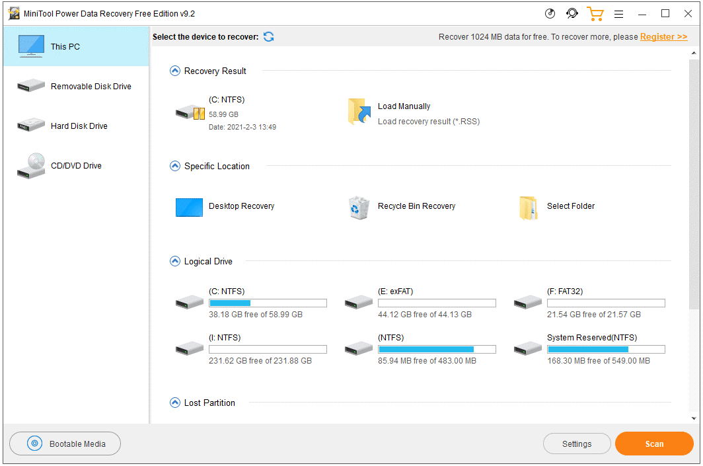This screenshot has width=703, height=466.
Task: Collapse the Recovery Result section
Action: tap(175, 71)
